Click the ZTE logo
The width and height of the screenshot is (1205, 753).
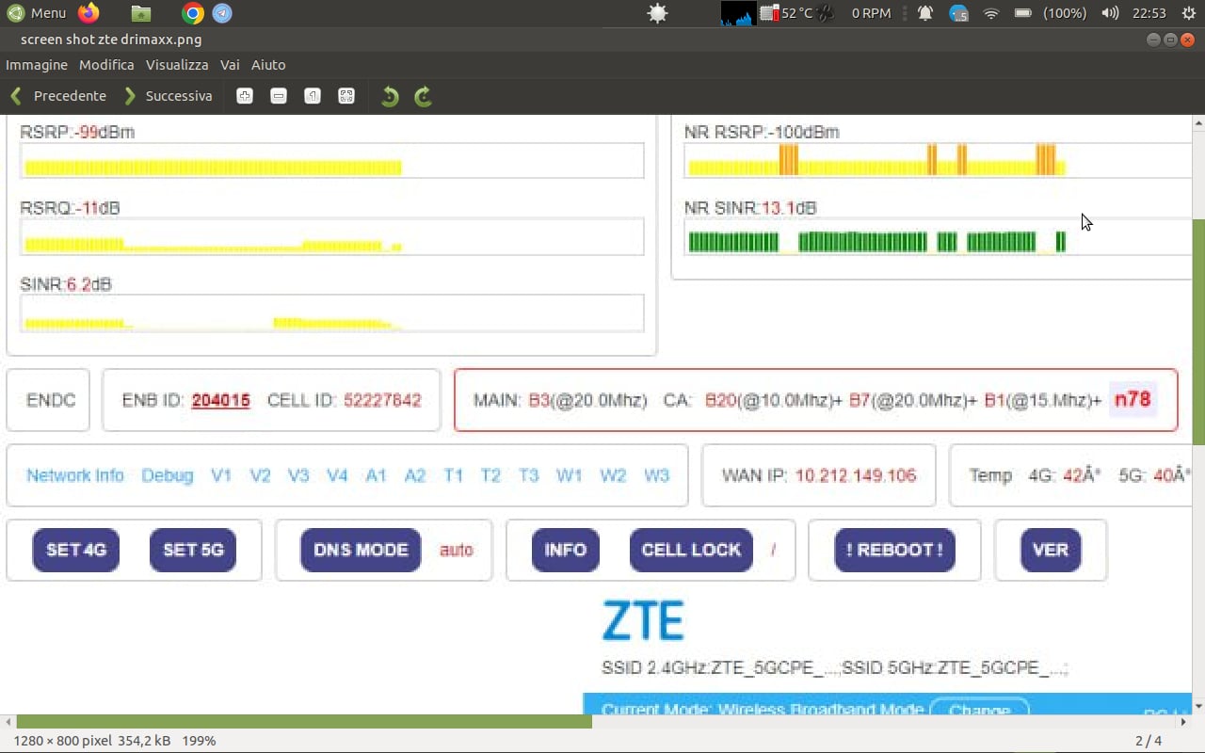[x=643, y=620]
